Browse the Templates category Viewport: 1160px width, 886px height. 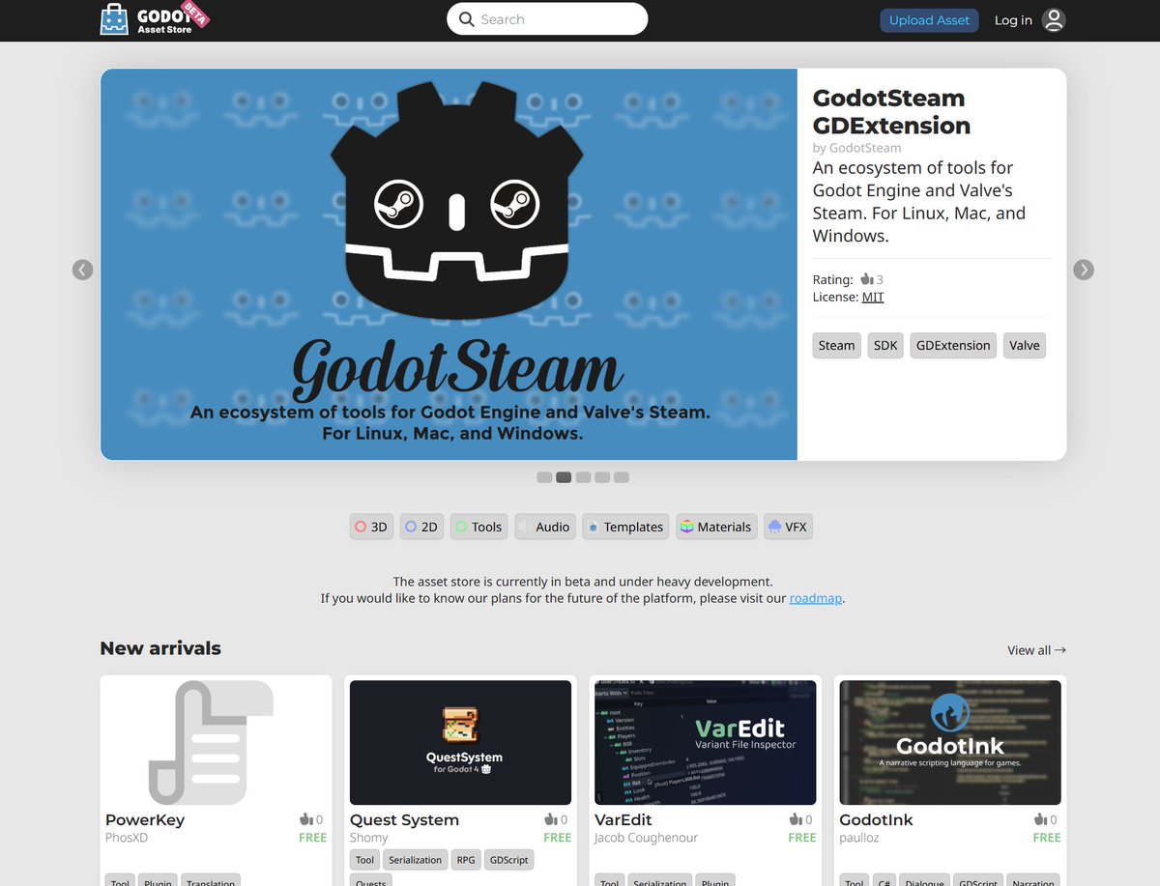click(625, 527)
